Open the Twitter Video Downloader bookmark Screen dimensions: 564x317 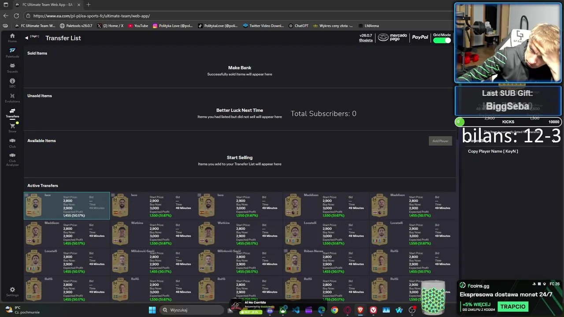pos(263,26)
